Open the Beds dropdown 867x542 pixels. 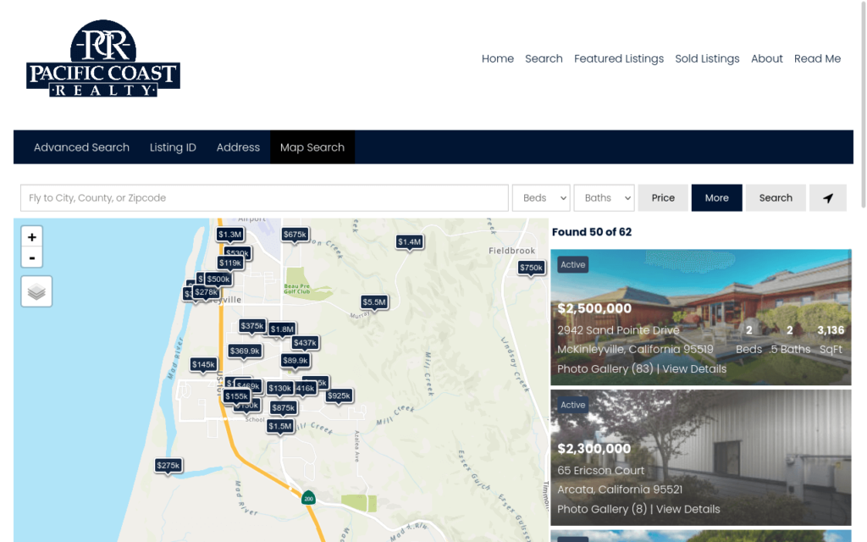(541, 198)
